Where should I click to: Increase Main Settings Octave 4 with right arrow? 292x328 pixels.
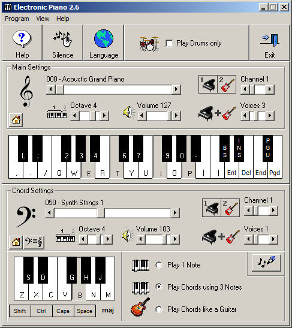tap(104, 116)
